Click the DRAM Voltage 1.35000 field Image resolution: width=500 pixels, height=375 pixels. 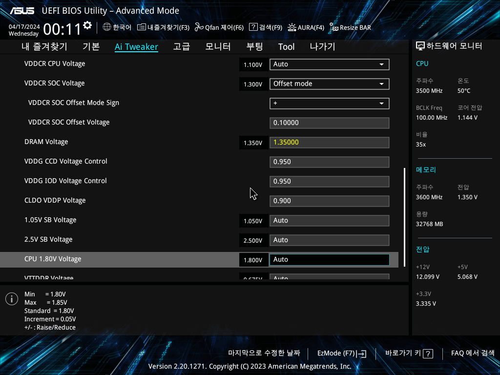330,143
